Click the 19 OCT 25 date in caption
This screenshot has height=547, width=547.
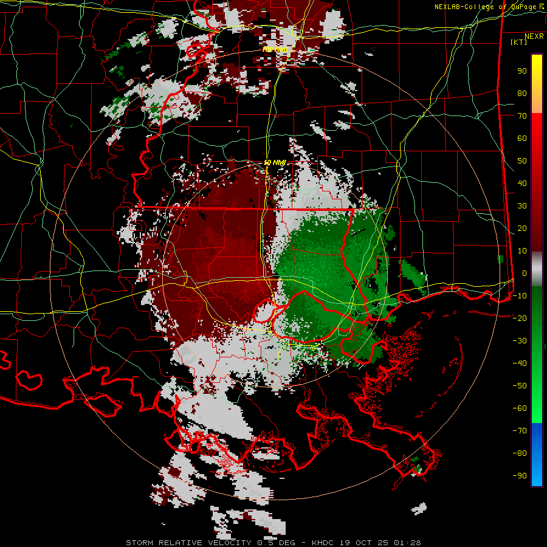363,543
